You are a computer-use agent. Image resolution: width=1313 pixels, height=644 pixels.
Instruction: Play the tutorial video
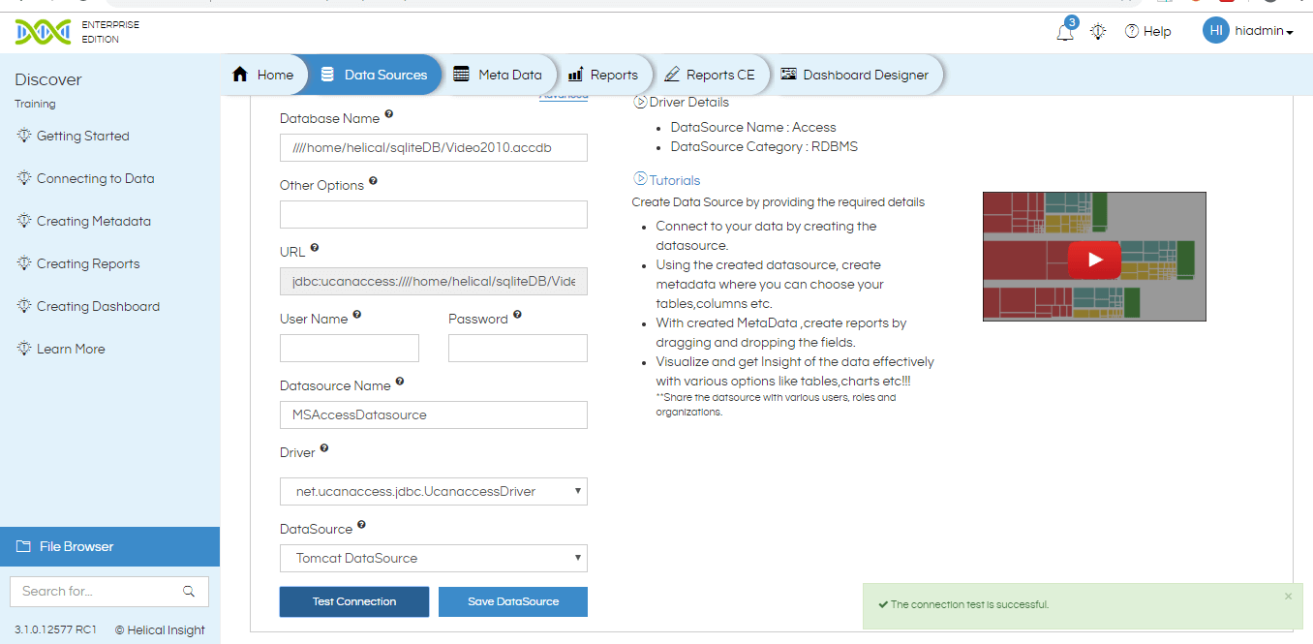click(1094, 259)
